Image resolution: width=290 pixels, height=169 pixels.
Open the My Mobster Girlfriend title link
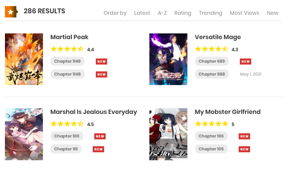(228, 112)
